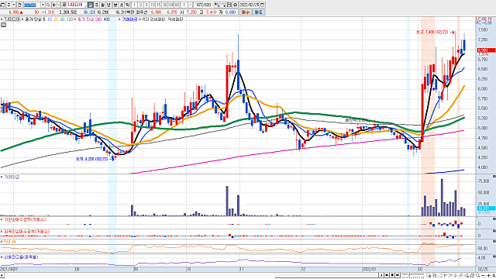Click the zoom-in plus icon at bottom right
This screenshot has width=496, height=279.
point(488,276)
